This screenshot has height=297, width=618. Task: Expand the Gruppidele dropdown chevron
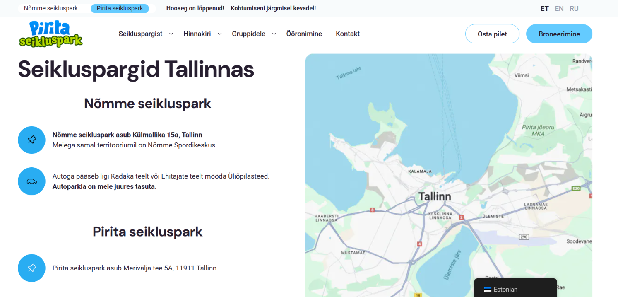coord(274,34)
